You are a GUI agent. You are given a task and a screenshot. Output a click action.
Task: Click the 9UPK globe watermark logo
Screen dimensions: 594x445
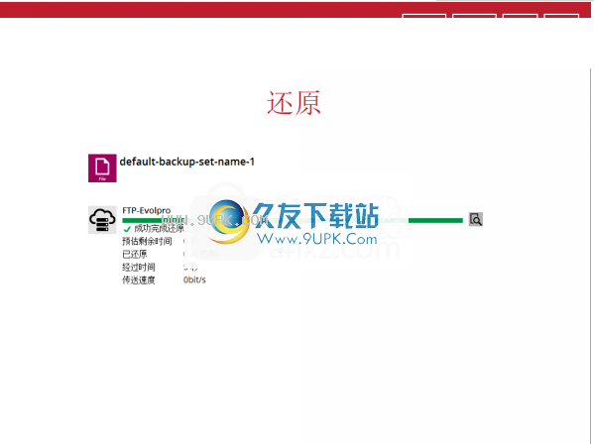228,222
